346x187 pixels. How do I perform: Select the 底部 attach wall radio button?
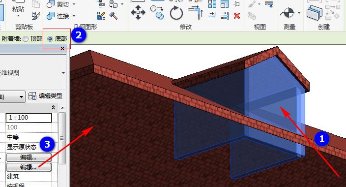tap(50, 39)
